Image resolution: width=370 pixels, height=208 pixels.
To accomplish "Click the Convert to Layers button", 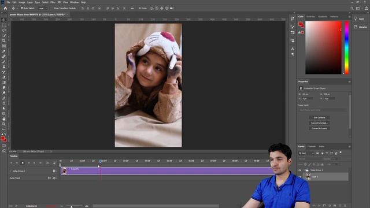I will pyautogui.click(x=319, y=128).
